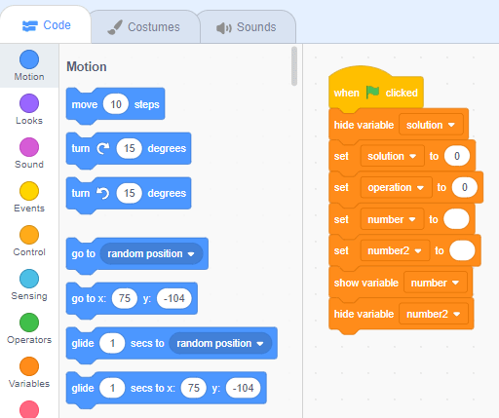Select the Motion category circle
Screen dimensions: 499x418
click(29, 59)
